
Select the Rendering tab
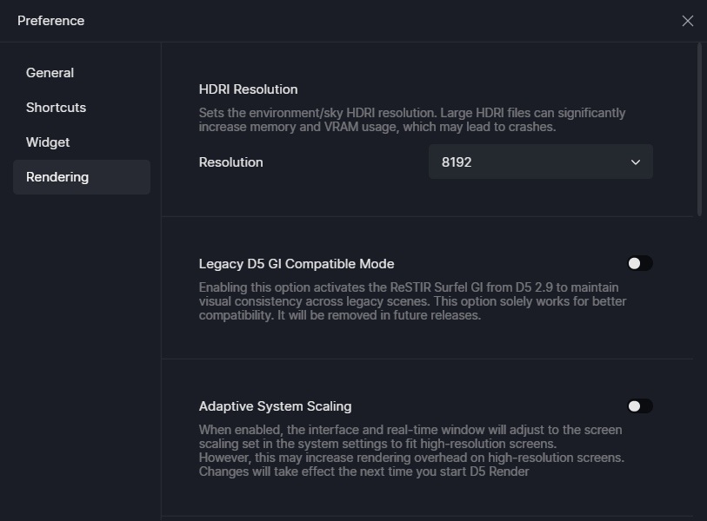pos(57,177)
